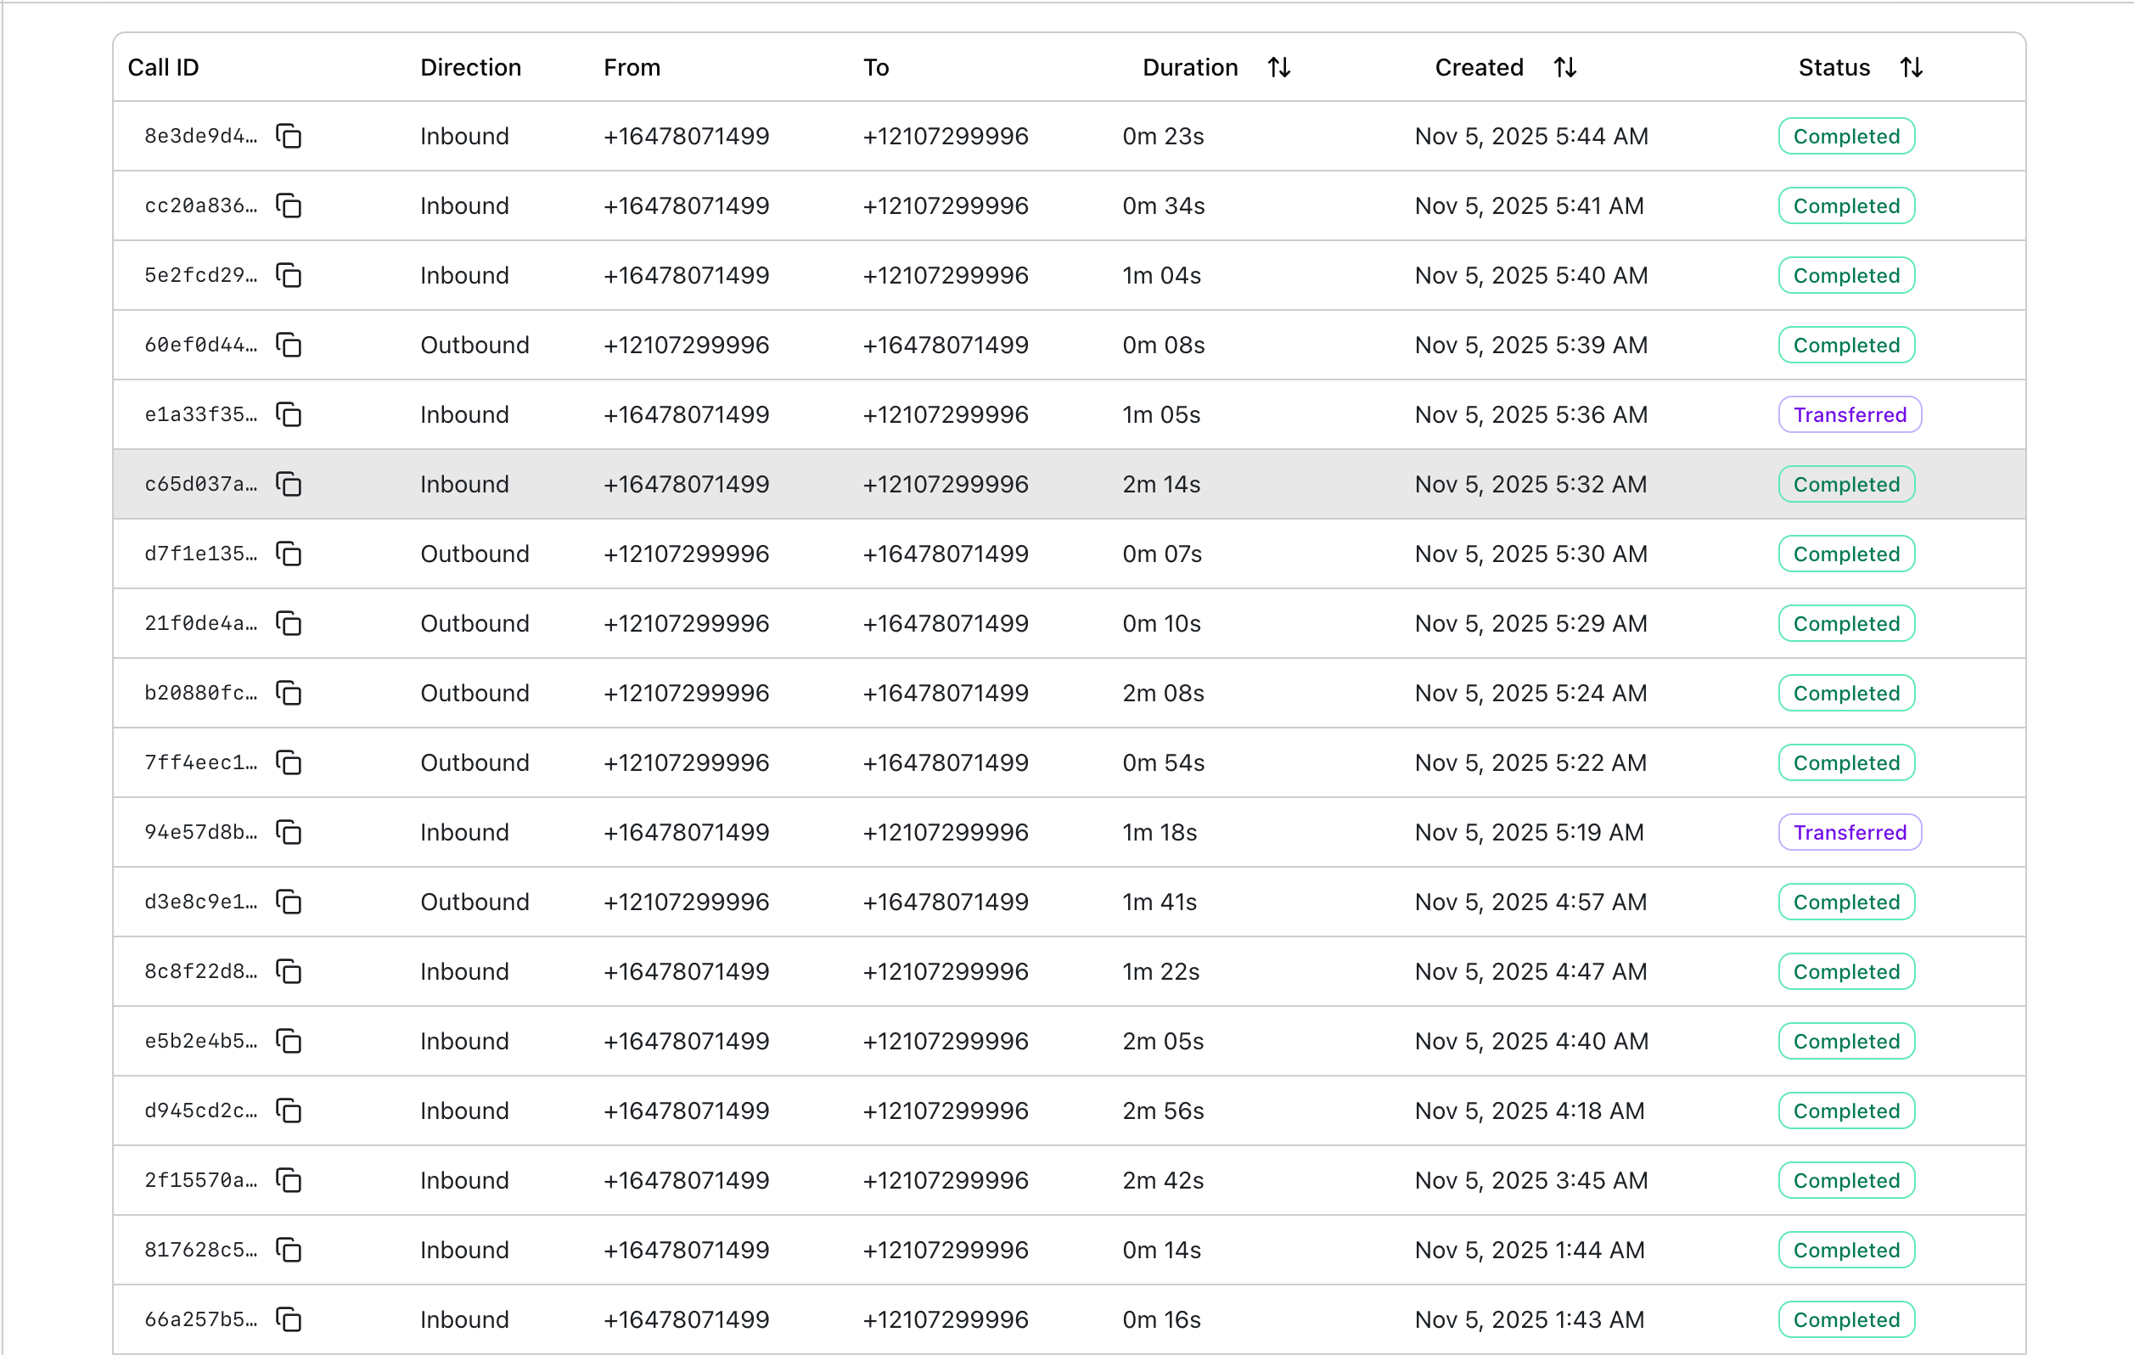Copy call ID cc20a836

[x=289, y=205]
